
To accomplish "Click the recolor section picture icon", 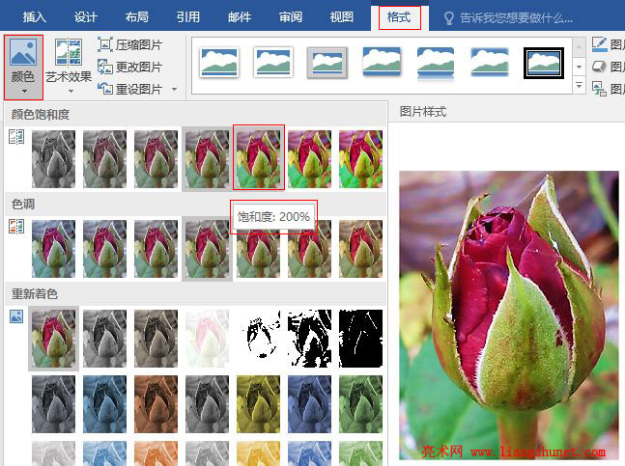I will [x=16, y=316].
